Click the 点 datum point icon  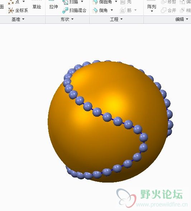pos(11,2)
